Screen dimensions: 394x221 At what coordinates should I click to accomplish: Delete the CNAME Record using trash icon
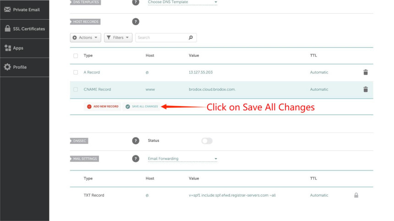365,89
